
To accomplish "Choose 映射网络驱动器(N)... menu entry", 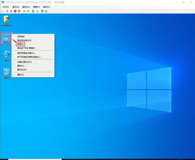I will pos(33,53).
